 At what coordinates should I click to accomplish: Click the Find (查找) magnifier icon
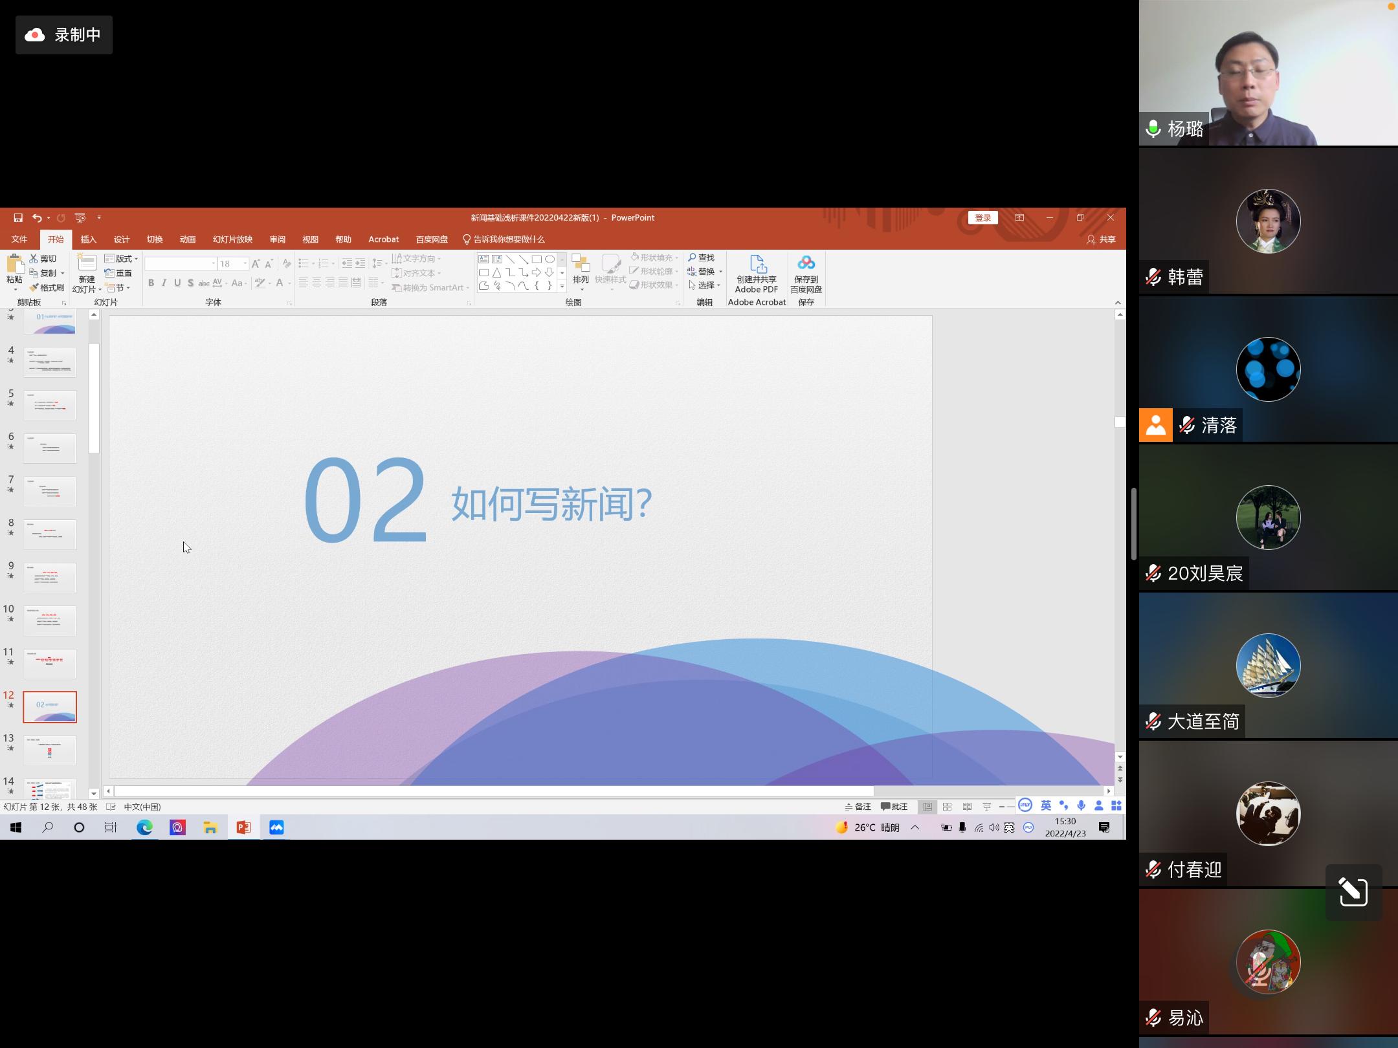(692, 257)
